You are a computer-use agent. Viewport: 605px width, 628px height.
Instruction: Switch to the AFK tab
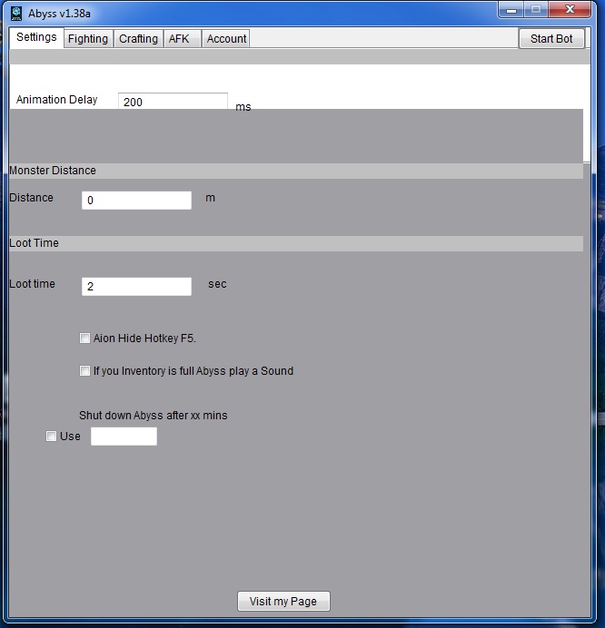(x=182, y=39)
